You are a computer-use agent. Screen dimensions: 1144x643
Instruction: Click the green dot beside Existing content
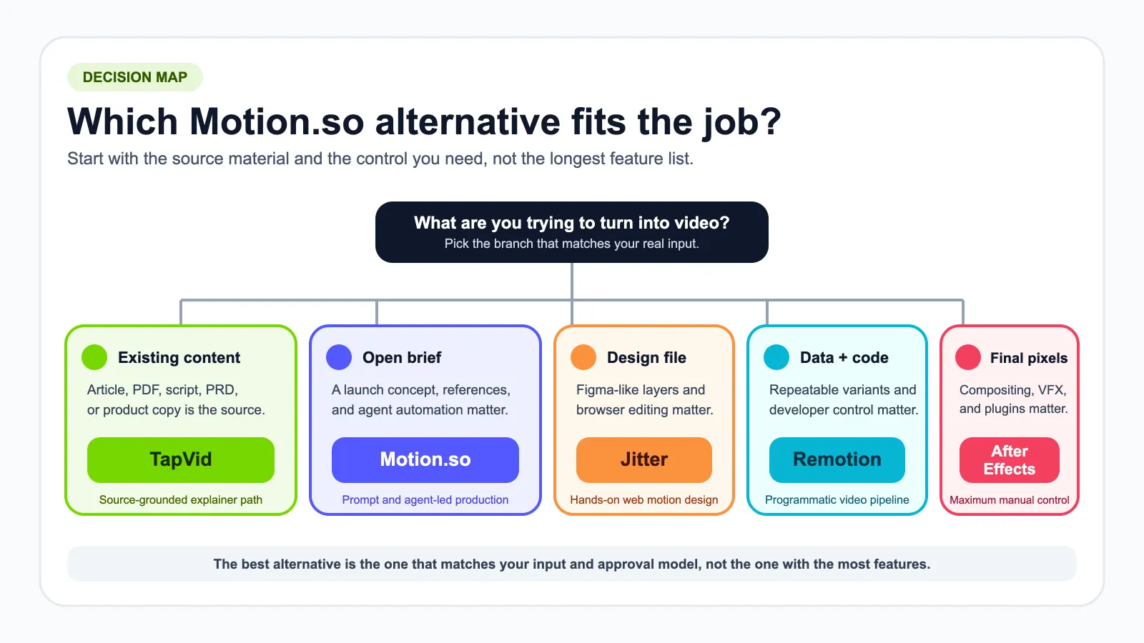coord(94,357)
